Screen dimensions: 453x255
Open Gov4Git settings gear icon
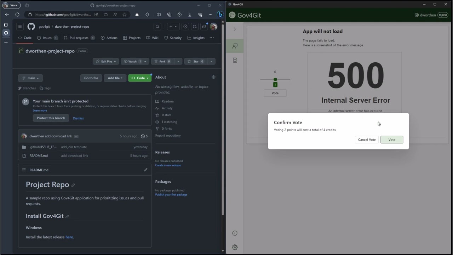click(235, 247)
